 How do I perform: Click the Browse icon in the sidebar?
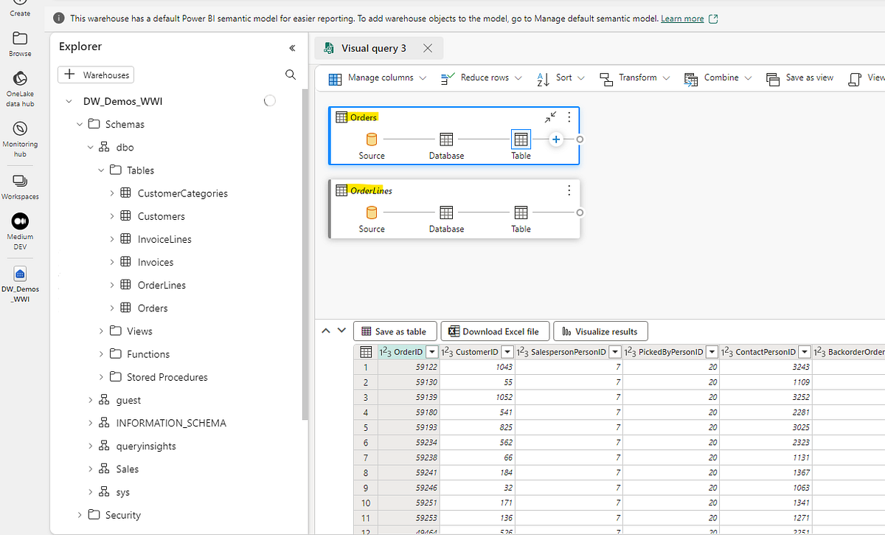(20, 38)
